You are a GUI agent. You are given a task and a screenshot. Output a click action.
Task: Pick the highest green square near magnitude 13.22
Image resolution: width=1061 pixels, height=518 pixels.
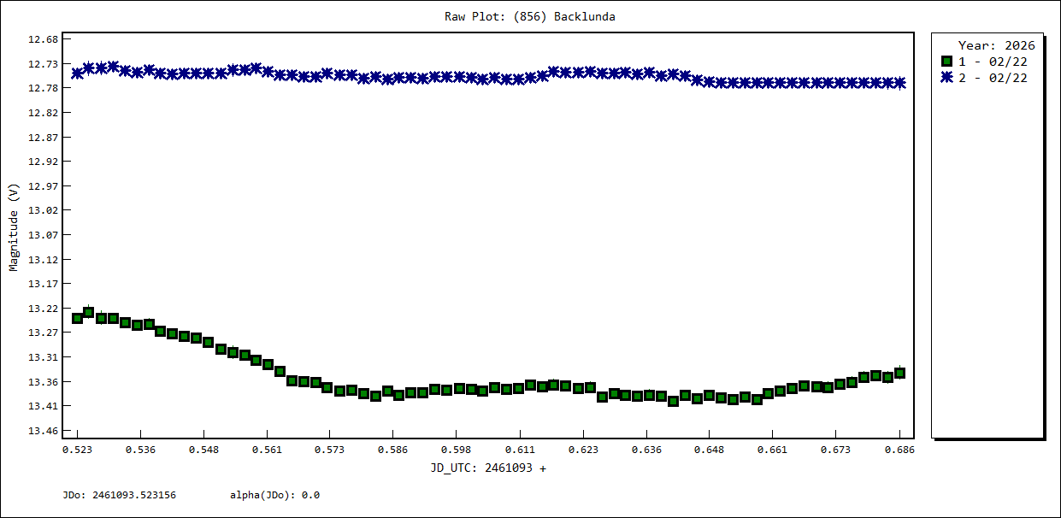coord(89,312)
